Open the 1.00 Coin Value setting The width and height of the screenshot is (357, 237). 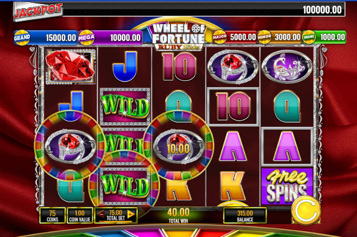(79, 216)
